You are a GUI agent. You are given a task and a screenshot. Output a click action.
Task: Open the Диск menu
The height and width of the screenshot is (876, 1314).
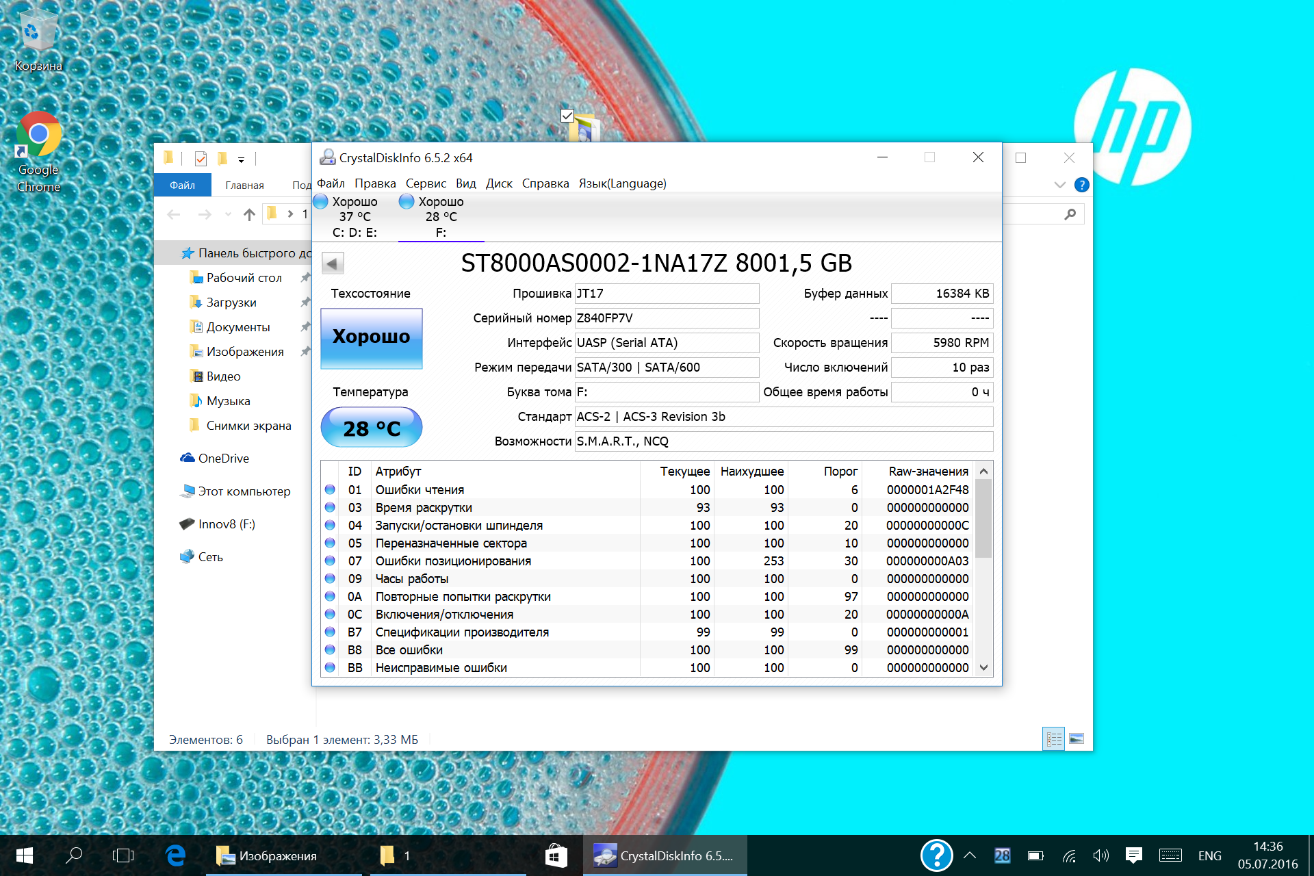click(x=499, y=183)
